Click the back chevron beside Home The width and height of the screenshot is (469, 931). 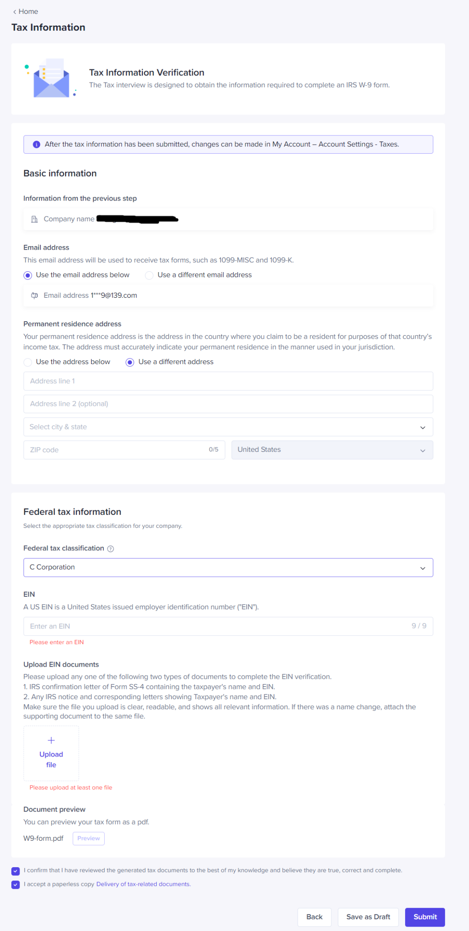(15, 12)
